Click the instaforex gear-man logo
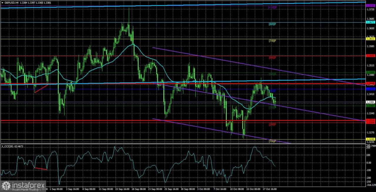This screenshot has width=376, height=192. [5, 186]
